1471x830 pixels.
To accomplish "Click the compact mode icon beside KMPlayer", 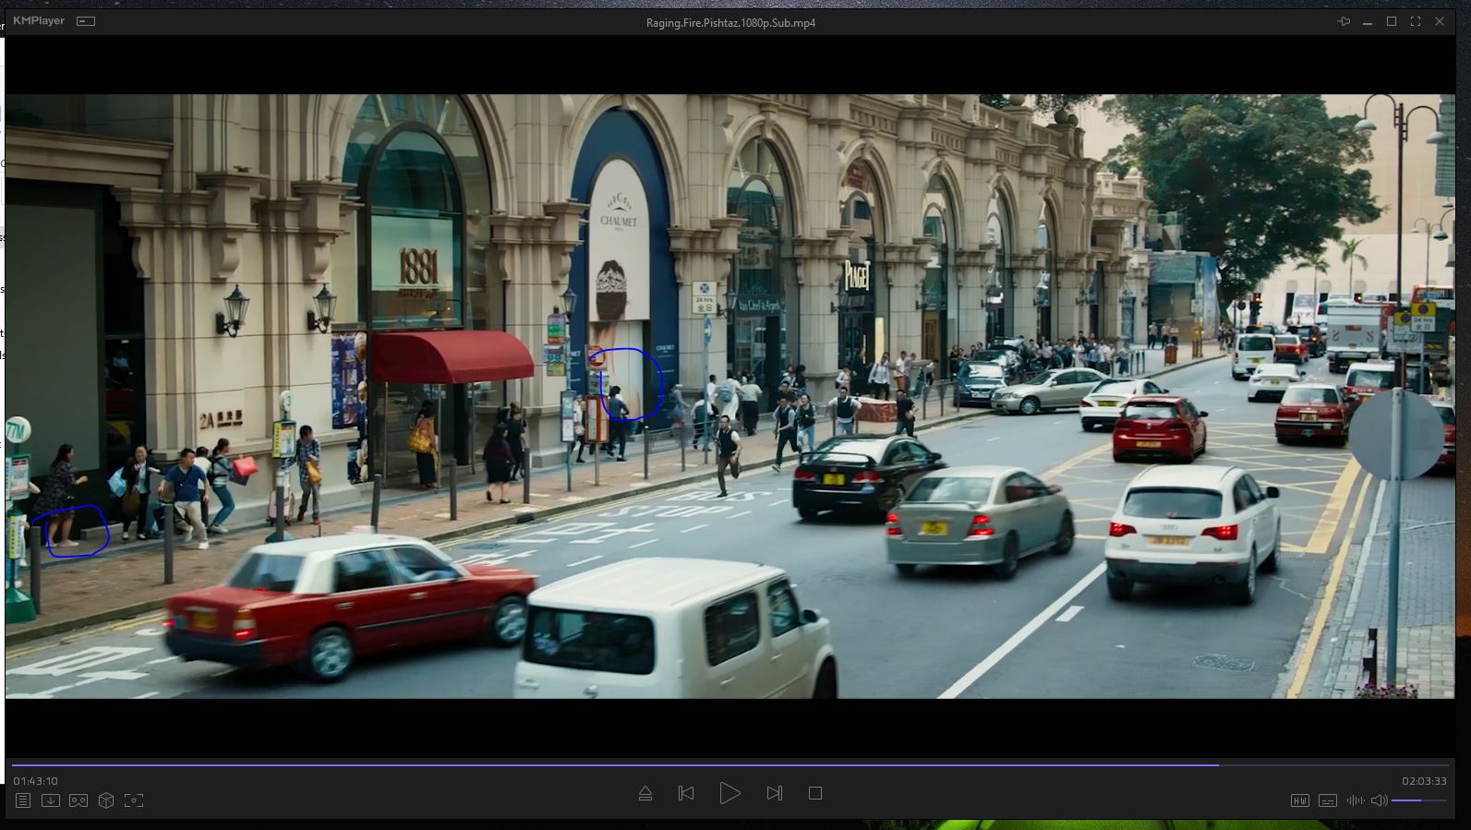I will pyautogui.click(x=86, y=21).
